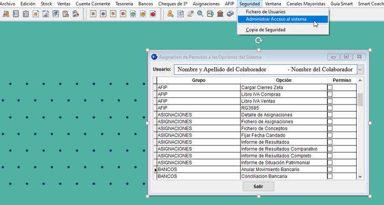Screen dimensions: 384x205
Task: Check the Libro IVA Ventas permission box
Action: coord(330,101)
